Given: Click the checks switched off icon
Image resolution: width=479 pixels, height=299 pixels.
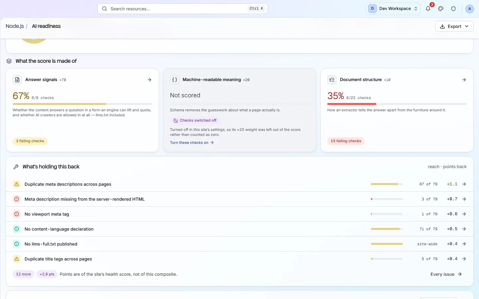Looking at the screenshot, I should 176,121.
